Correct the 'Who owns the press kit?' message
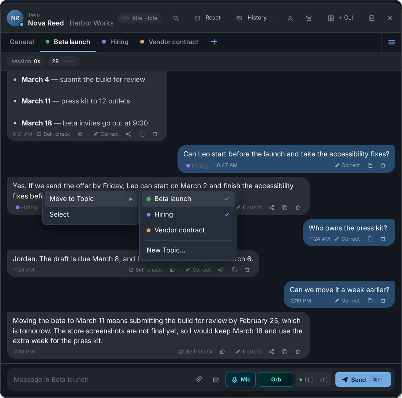The image size is (402, 398). point(347,239)
